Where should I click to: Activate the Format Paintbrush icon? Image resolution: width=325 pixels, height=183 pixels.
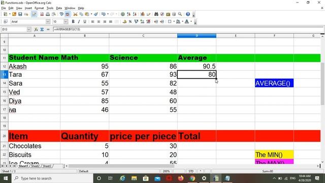click(x=96, y=14)
